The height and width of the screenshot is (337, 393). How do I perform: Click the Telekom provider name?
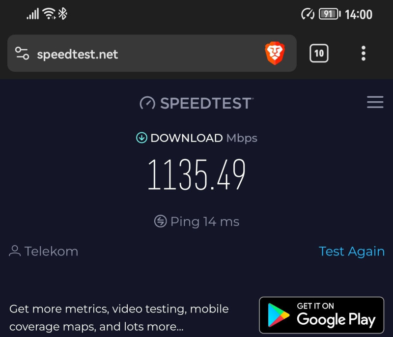51,251
